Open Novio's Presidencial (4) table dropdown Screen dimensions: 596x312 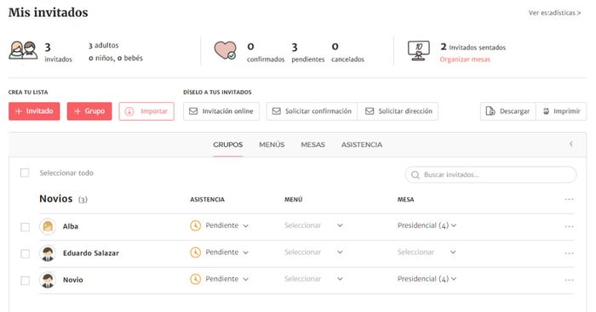coord(427,279)
